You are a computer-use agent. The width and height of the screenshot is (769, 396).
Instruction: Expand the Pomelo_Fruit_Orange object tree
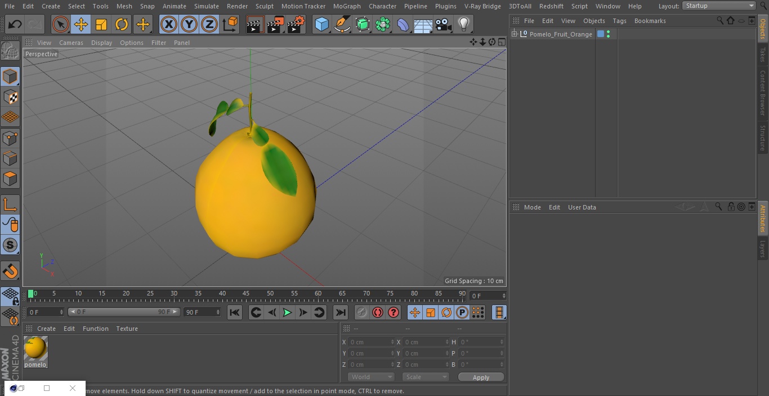pyautogui.click(x=514, y=34)
